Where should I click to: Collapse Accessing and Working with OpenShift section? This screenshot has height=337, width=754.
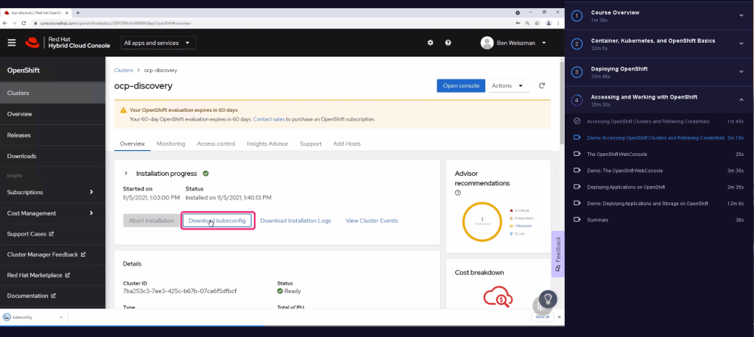(x=741, y=100)
